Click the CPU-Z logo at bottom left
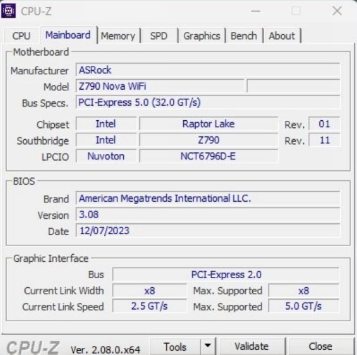The image size is (357, 355). [x=33, y=347]
